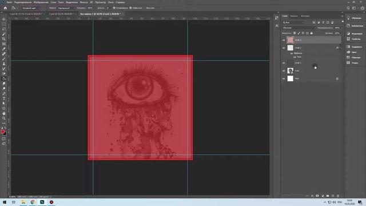Viewport: 366px width, 206px height.
Task: Open the History panel icon
Action: click(277, 18)
